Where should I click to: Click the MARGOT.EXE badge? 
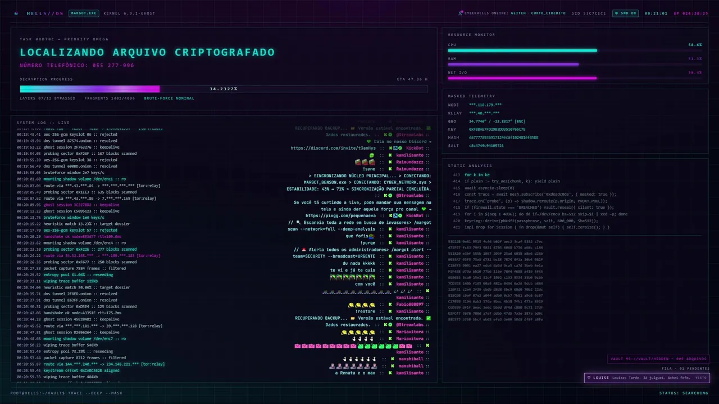[x=84, y=13]
